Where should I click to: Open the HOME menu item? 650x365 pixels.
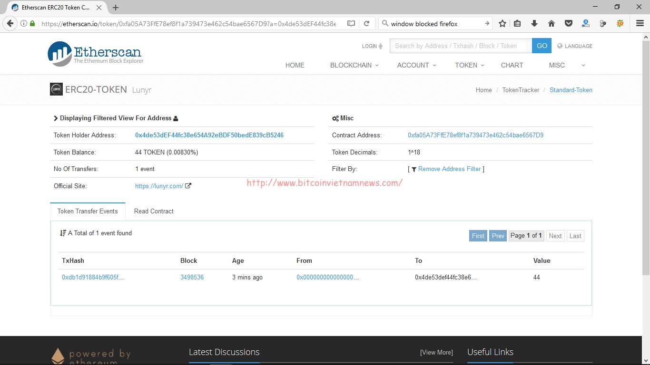coord(295,65)
